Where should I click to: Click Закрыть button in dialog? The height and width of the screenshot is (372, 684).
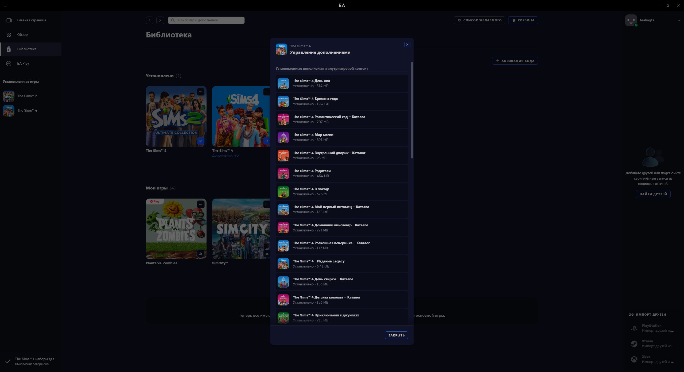click(396, 335)
